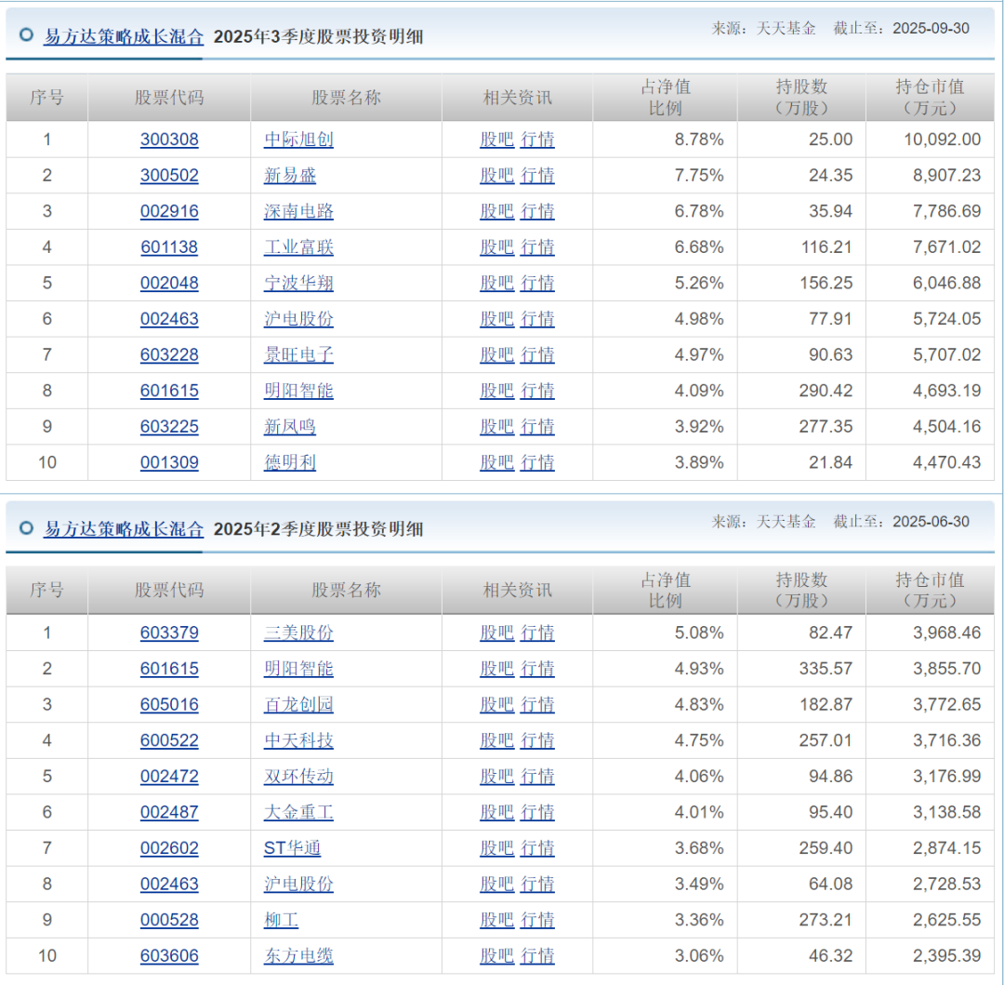
Task: Open stock code 002472 link
Action: [x=169, y=777]
